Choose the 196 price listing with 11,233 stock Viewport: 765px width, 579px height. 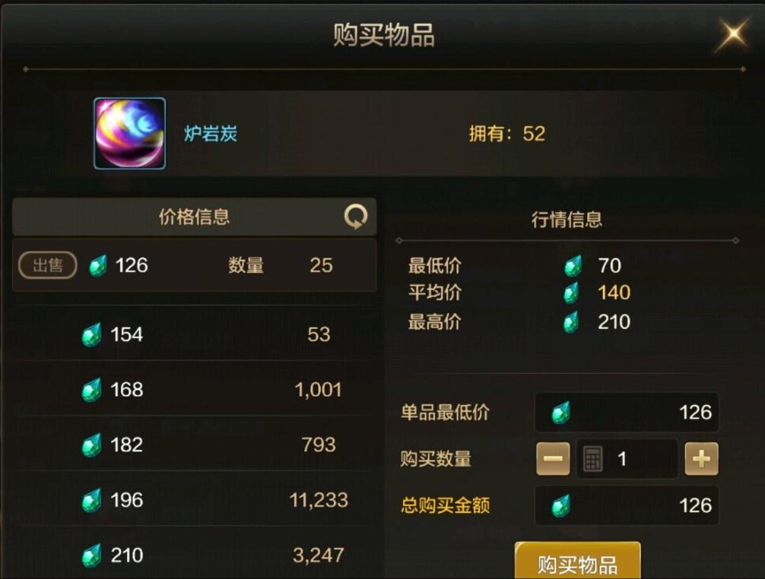[194, 499]
